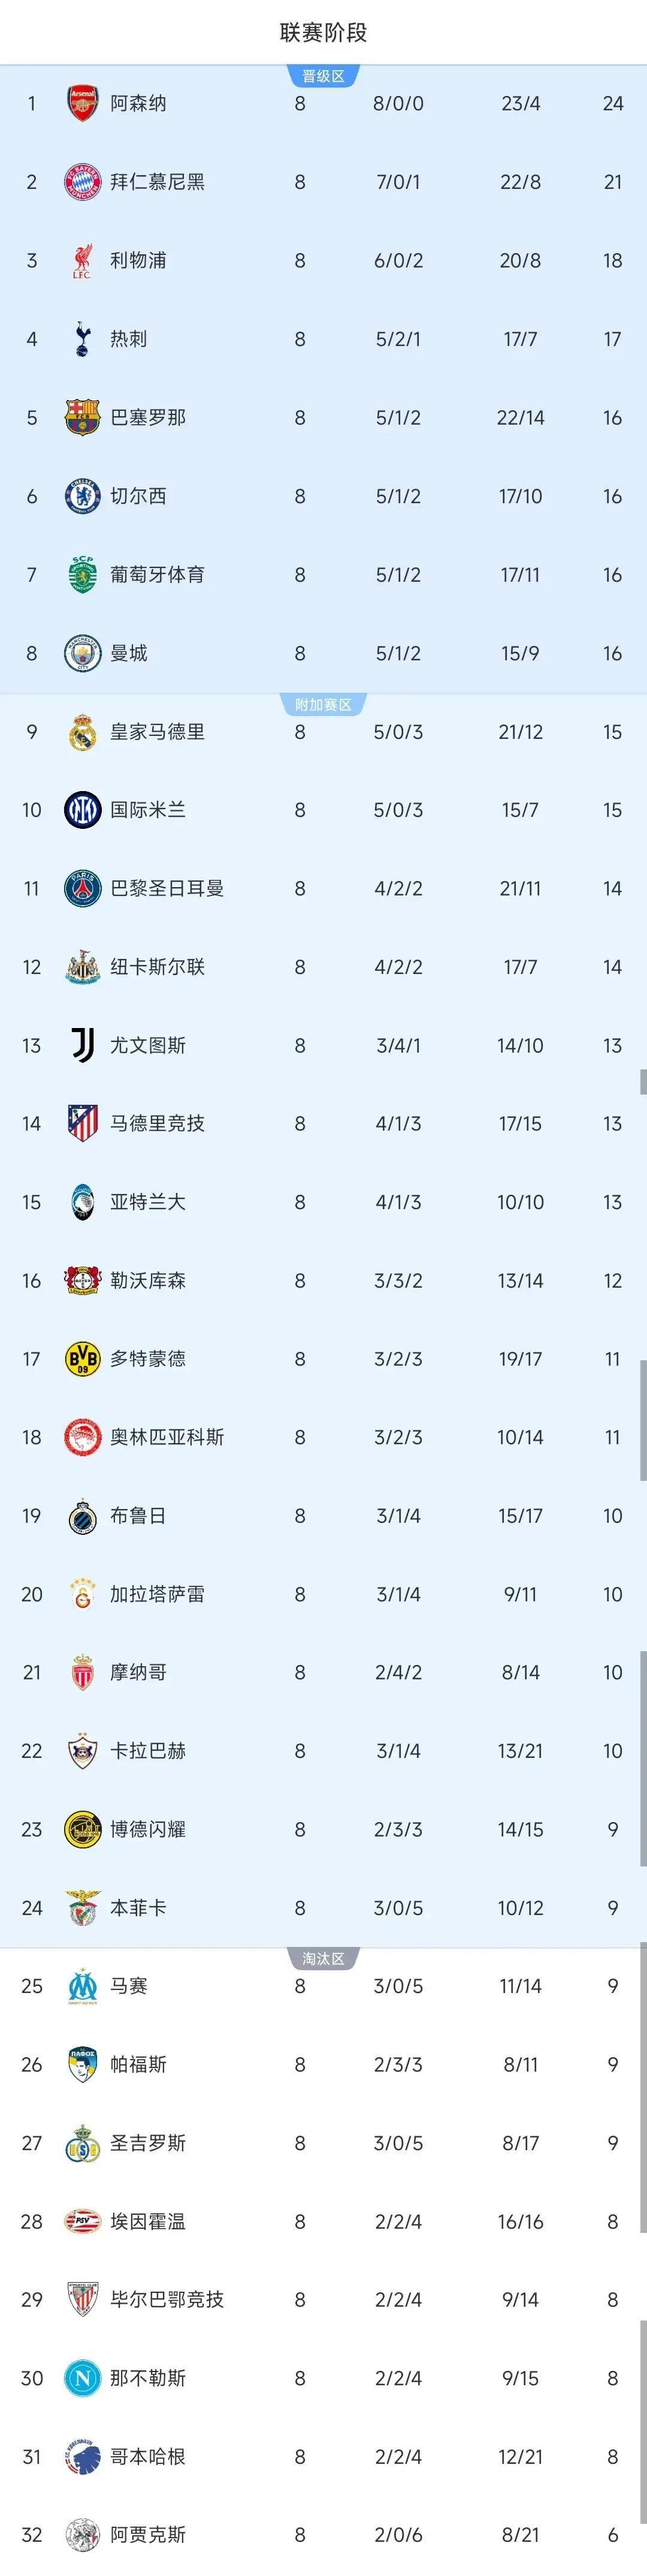Image resolution: width=647 pixels, height=2576 pixels.
Task: Click the Liverpool LFC crest icon
Action: 82,261
